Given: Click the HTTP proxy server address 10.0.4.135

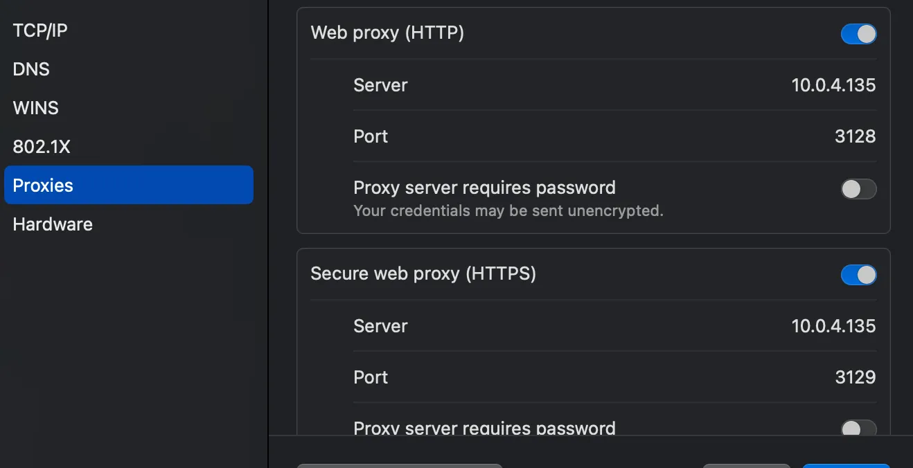Looking at the screenshot, I should (833, 85).
